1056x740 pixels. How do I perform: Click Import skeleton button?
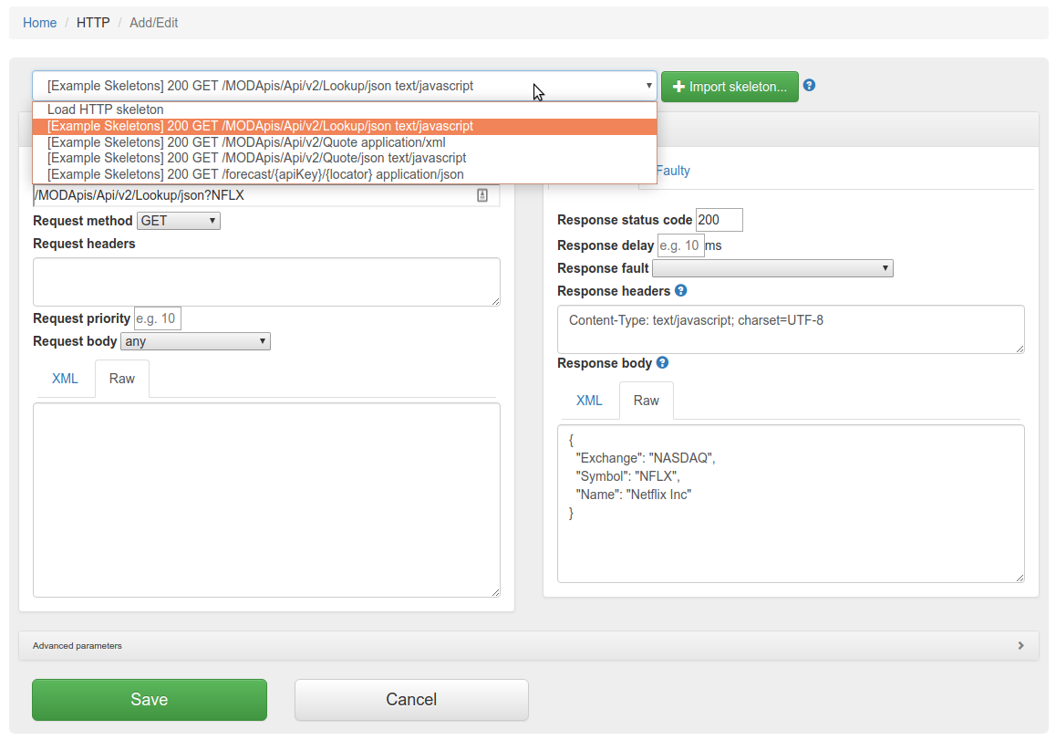730,87
